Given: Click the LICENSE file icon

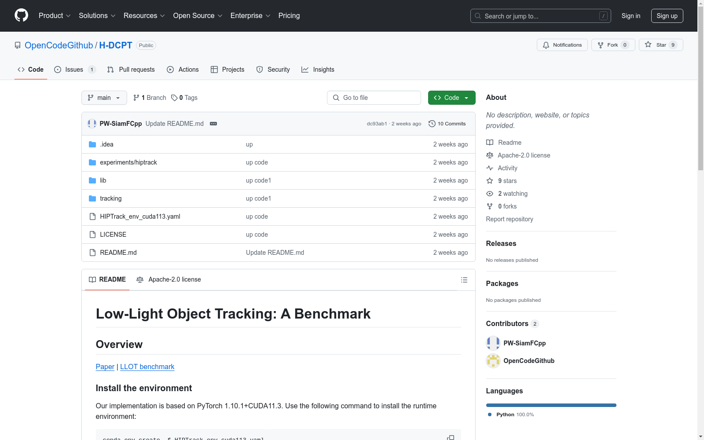Looking at the screenshot, I should tap(92, 235).
